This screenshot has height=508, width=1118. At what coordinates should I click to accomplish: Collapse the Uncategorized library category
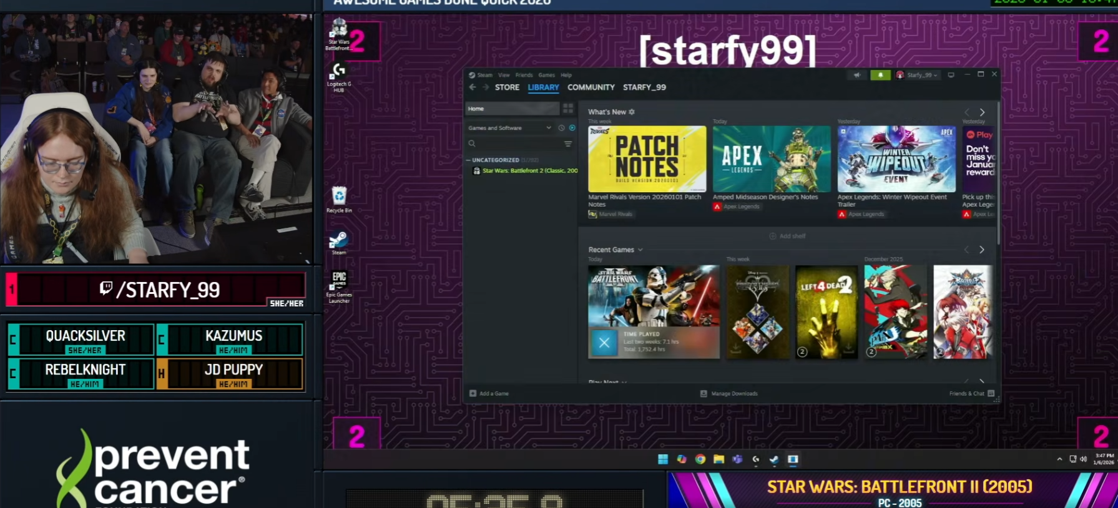click(x=468, y=160)
